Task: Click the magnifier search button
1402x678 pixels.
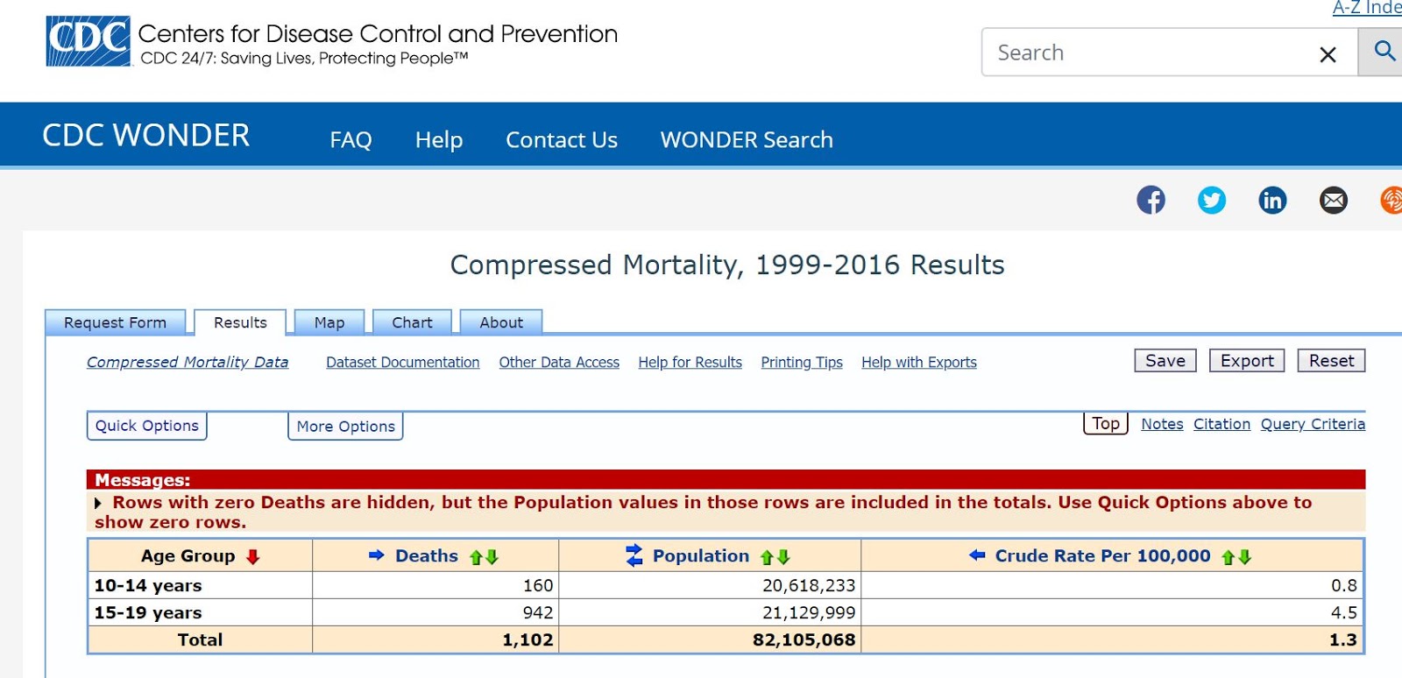Action: [1384, 52]
